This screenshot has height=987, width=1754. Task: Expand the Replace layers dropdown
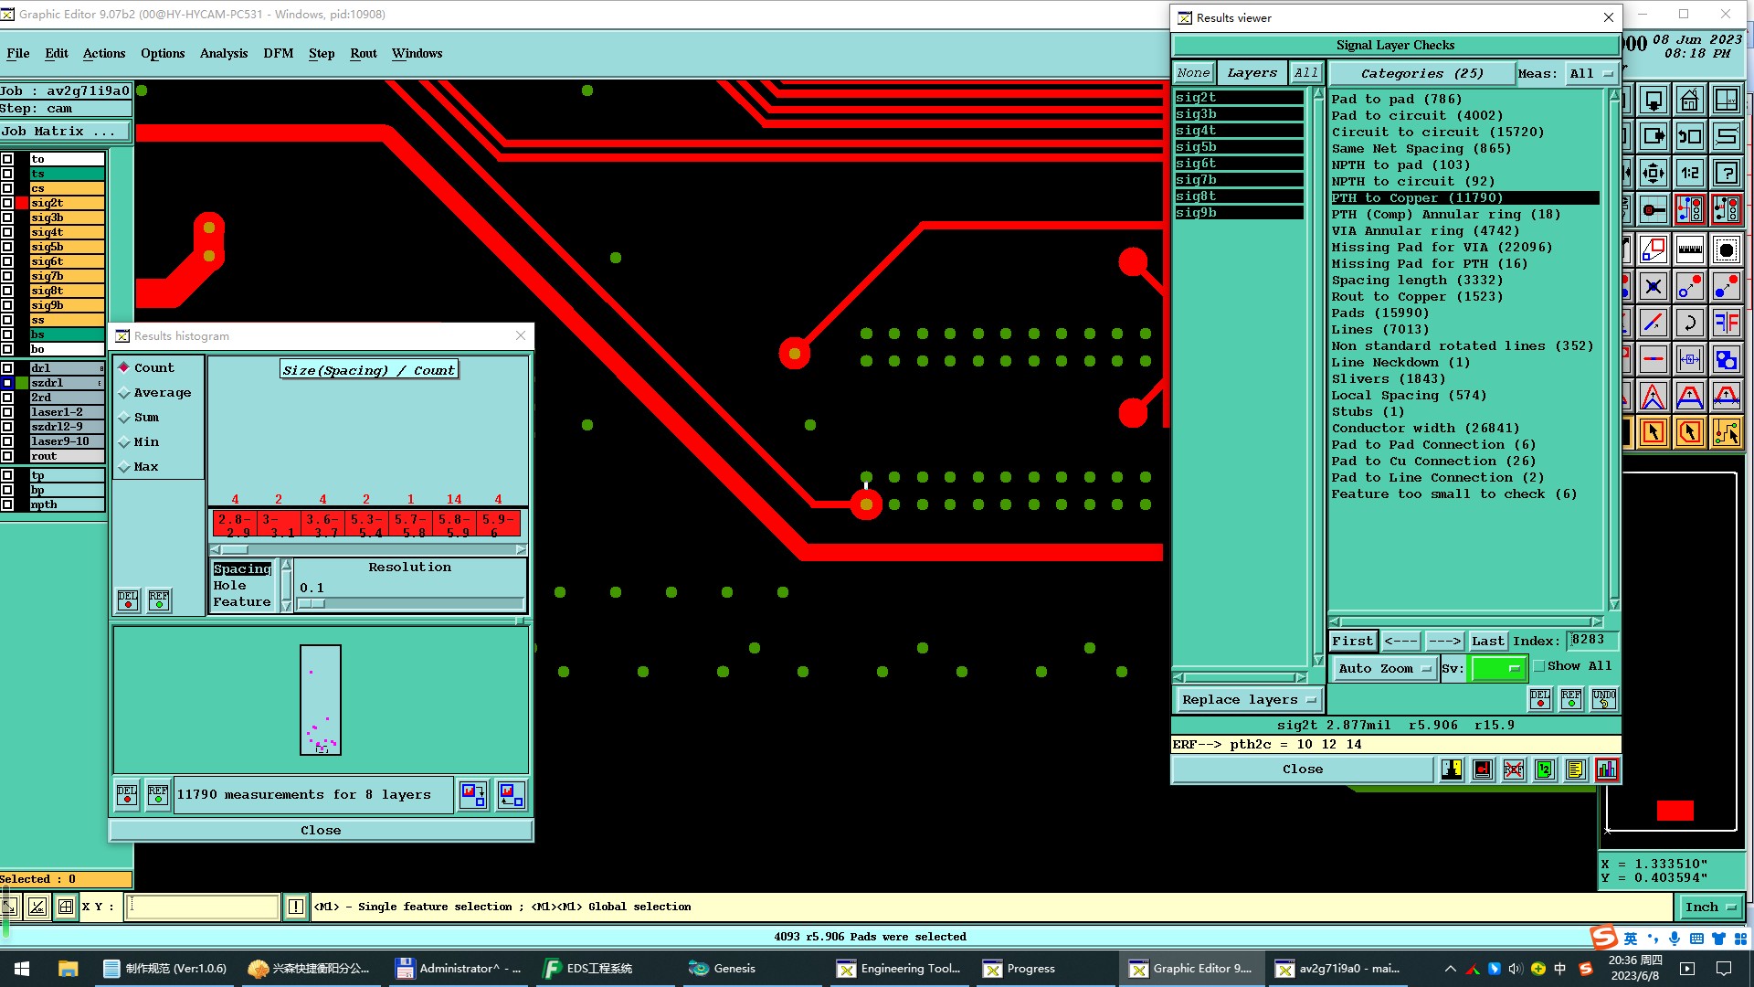point(1247,700)
